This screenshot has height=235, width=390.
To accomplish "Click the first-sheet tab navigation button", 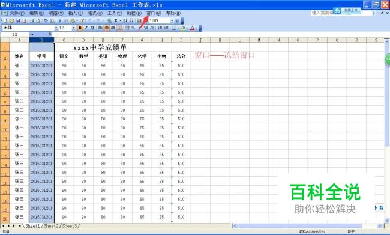I will (3, 226).
